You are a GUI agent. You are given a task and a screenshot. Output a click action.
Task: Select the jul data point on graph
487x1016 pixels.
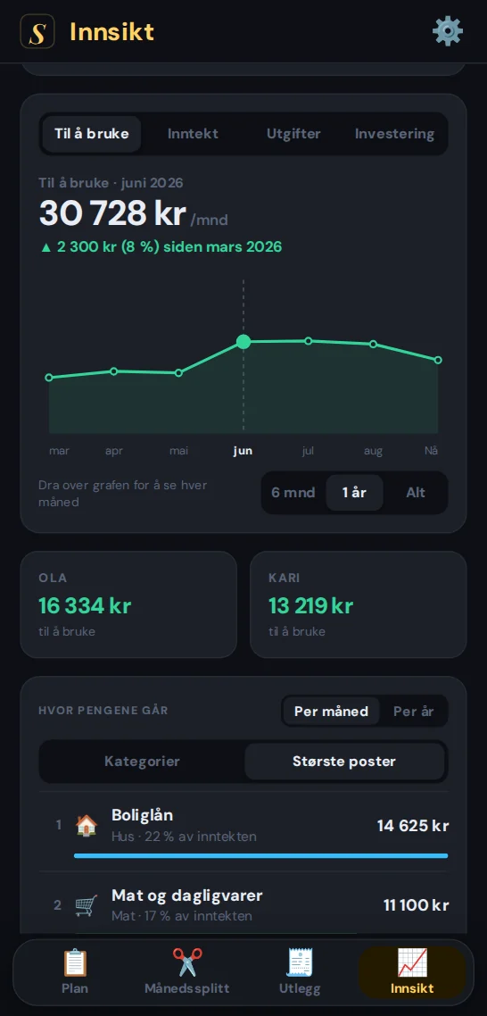(x=309, y=341)
